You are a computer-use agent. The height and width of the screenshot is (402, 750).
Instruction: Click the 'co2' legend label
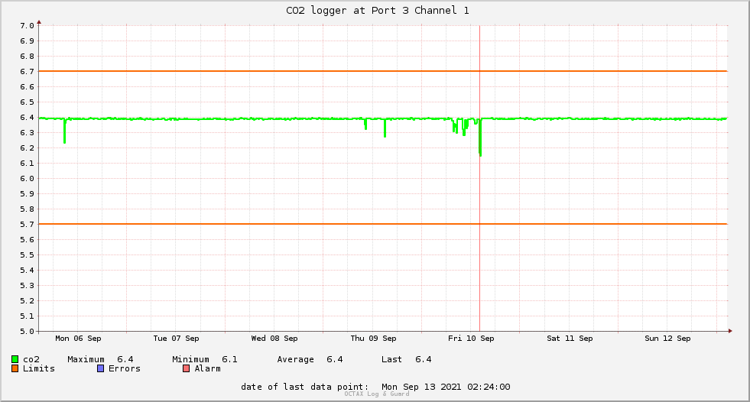point(31,359)
